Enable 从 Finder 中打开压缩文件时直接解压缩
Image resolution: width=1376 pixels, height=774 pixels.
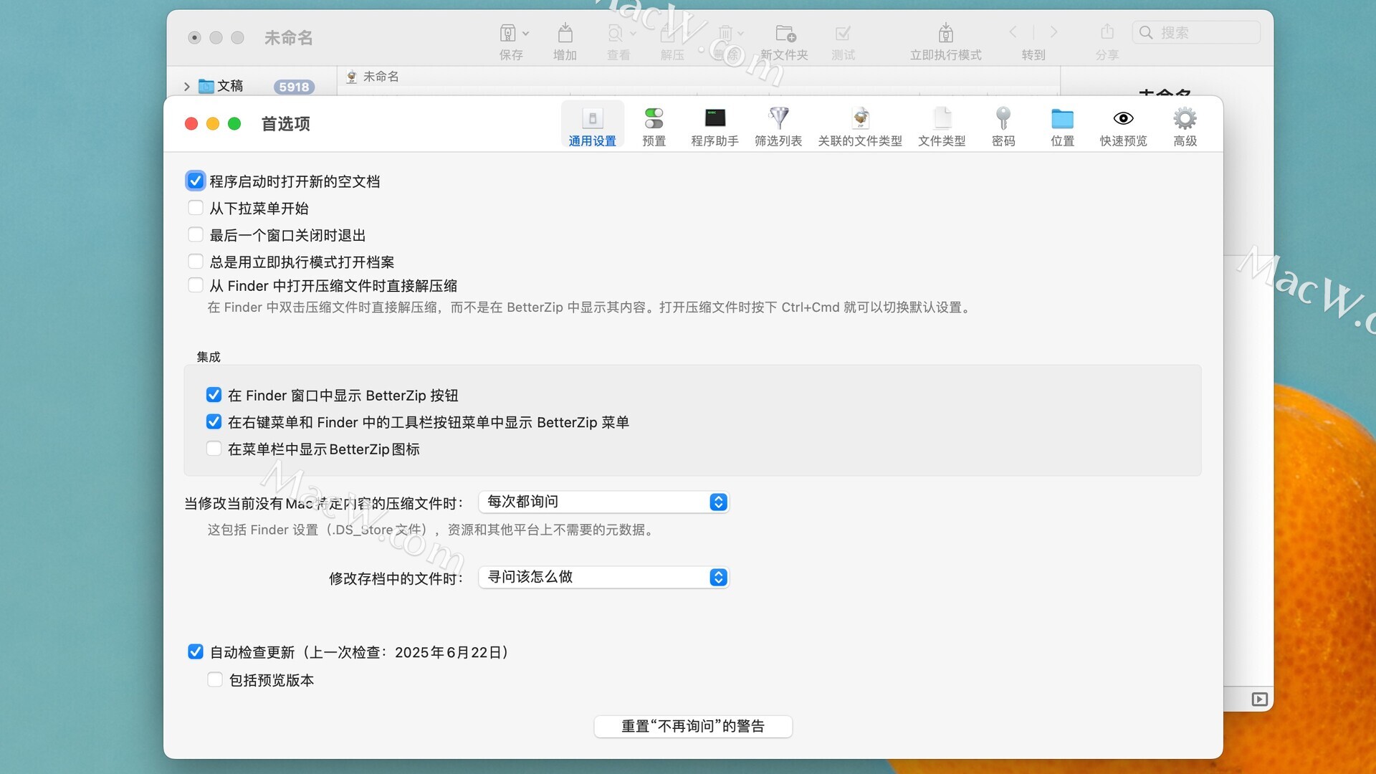pyautogui.click(x=195, y=285)
